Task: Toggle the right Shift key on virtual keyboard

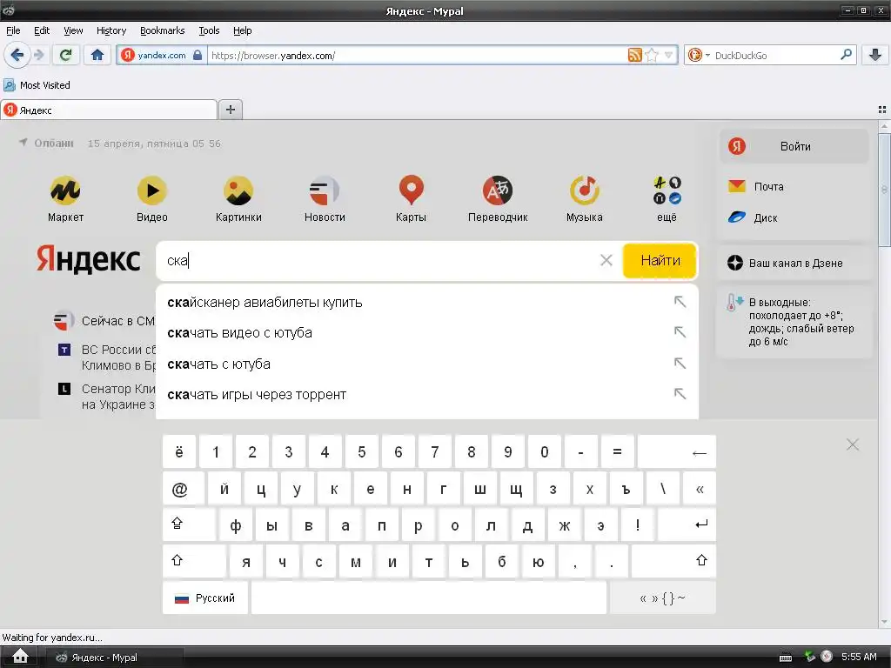Action: (x=674, y=561)
